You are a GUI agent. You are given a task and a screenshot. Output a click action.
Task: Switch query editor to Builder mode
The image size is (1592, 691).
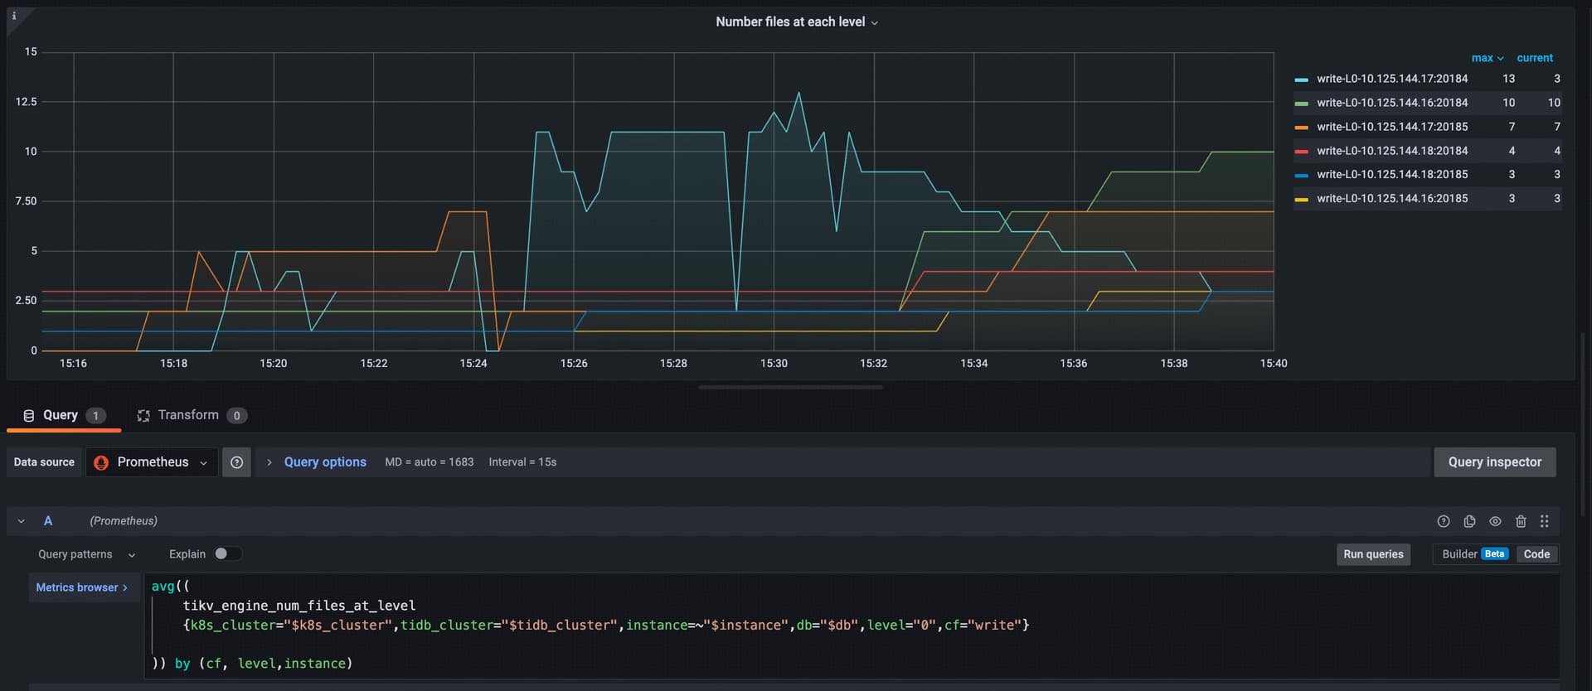(1459, 554)
